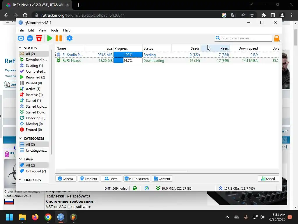
Task: Click the orange Pause toolbar icon
Action: tap(59, 38)
